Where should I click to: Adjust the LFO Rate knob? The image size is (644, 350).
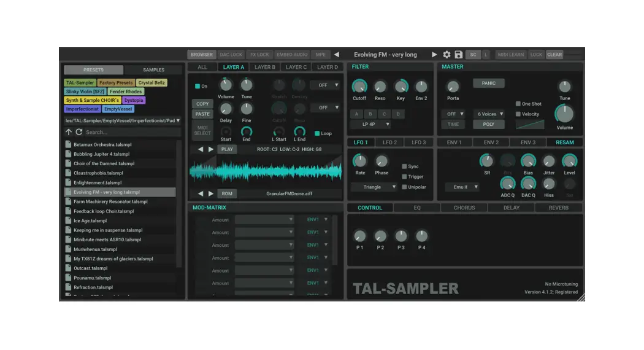[x=360, y=161]
